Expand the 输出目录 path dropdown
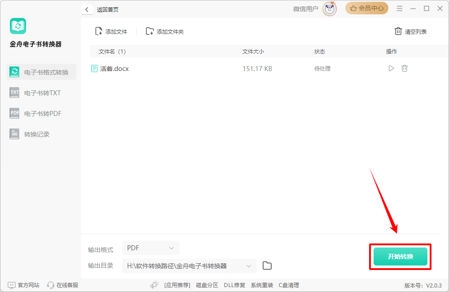Screen dimensions: 449x292 click(189, 266)
